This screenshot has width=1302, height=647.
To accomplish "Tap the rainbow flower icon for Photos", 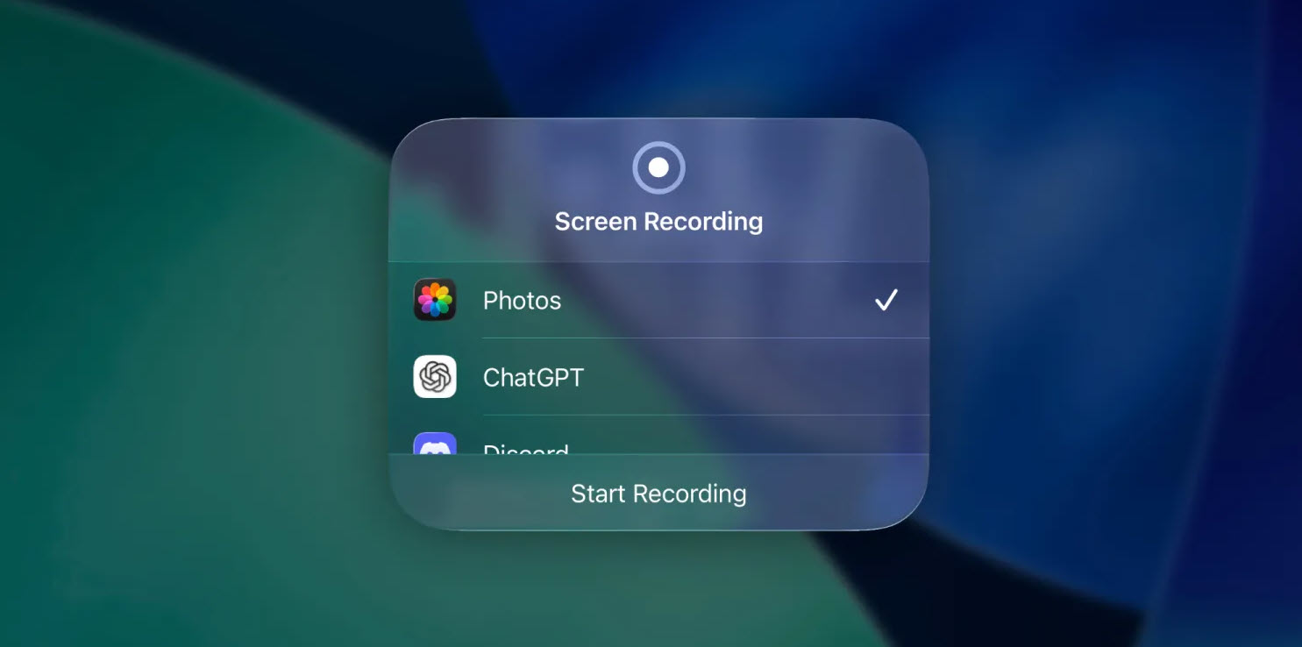I will tap(435, 300).
